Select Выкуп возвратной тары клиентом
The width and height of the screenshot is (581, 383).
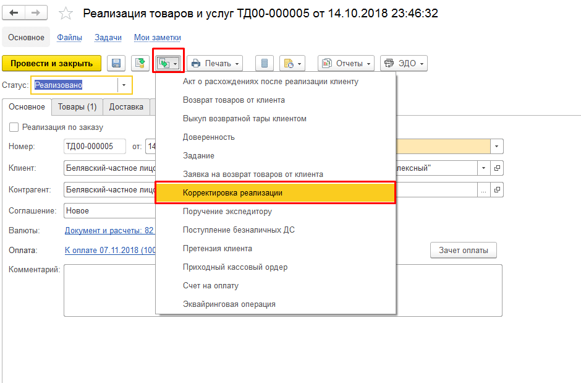coord(276,119)
